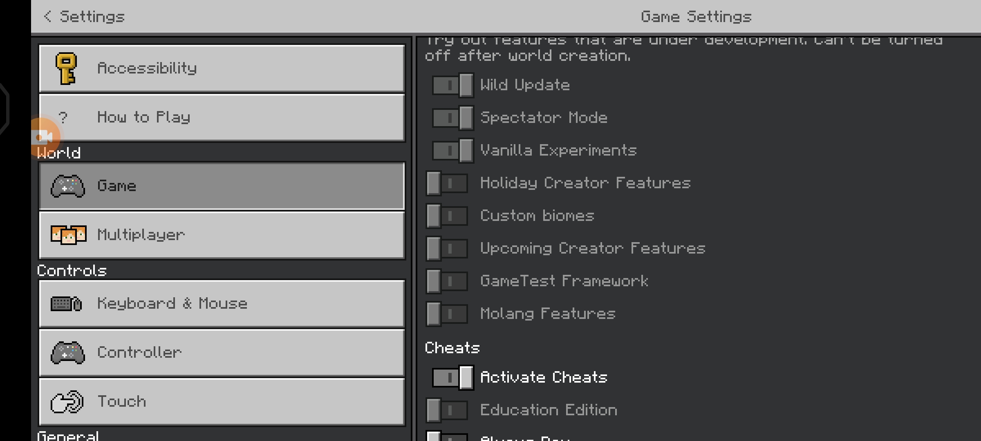Select the Touch controls tab
Image resolution: width=981 pixels, height=441 pixels.
222,402
